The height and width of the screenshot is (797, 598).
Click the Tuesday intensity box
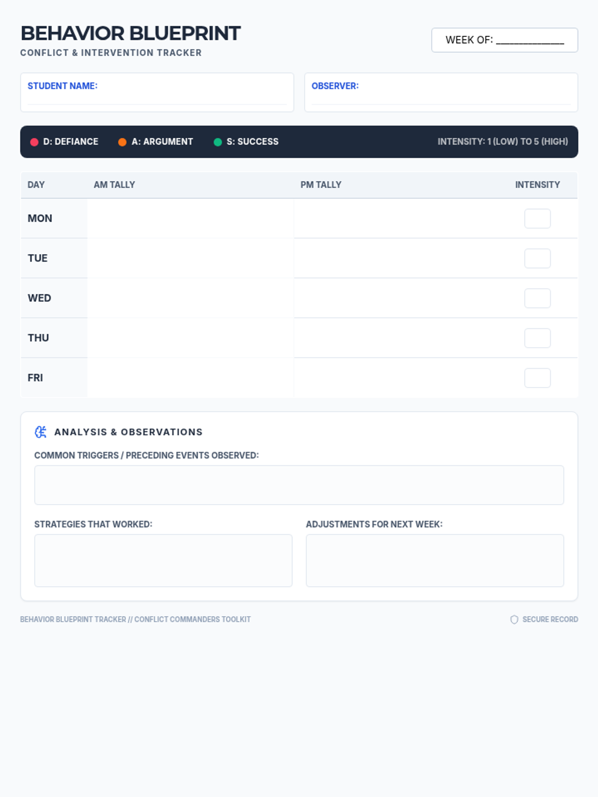(x=537, y=259)
